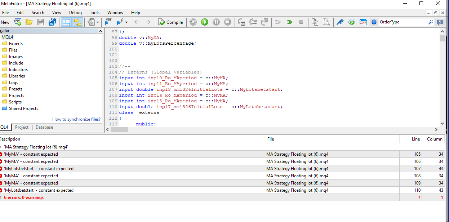
Task: Select the Include folder in Navigator
Action: (16, 63)
